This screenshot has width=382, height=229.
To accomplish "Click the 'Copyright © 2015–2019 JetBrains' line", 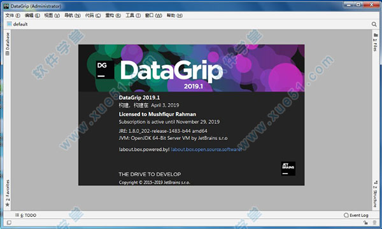I will click(x=155, y=183).
